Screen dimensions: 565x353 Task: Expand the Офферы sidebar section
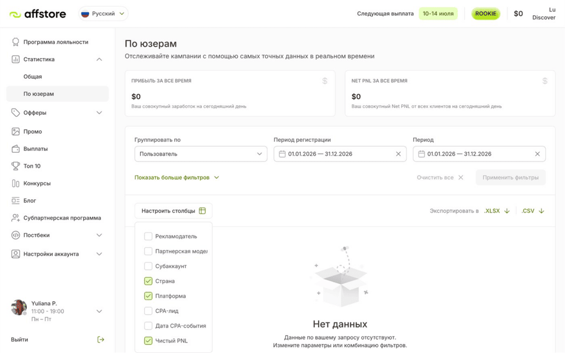(x=99, y=113)
